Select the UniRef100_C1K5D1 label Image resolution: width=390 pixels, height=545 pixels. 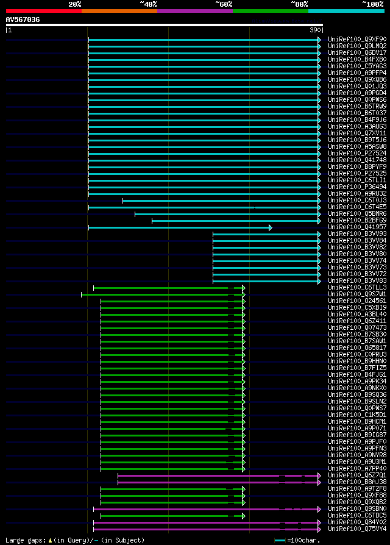pyautogui.click(x=357, y=415)
